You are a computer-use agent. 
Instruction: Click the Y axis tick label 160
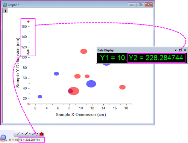(x=24, y=27)
